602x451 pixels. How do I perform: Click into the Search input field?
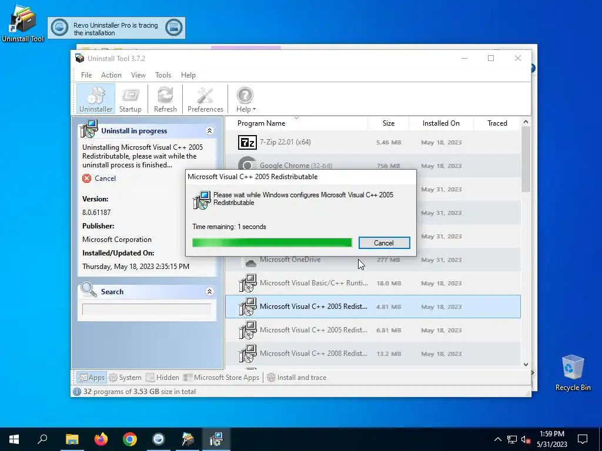coord(146,309)
